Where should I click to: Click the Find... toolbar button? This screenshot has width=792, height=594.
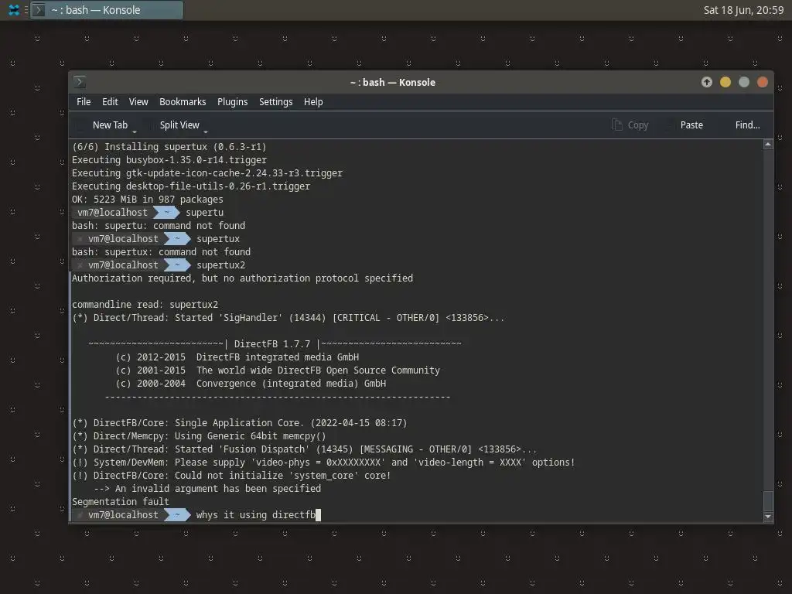[x=748, y=125]
